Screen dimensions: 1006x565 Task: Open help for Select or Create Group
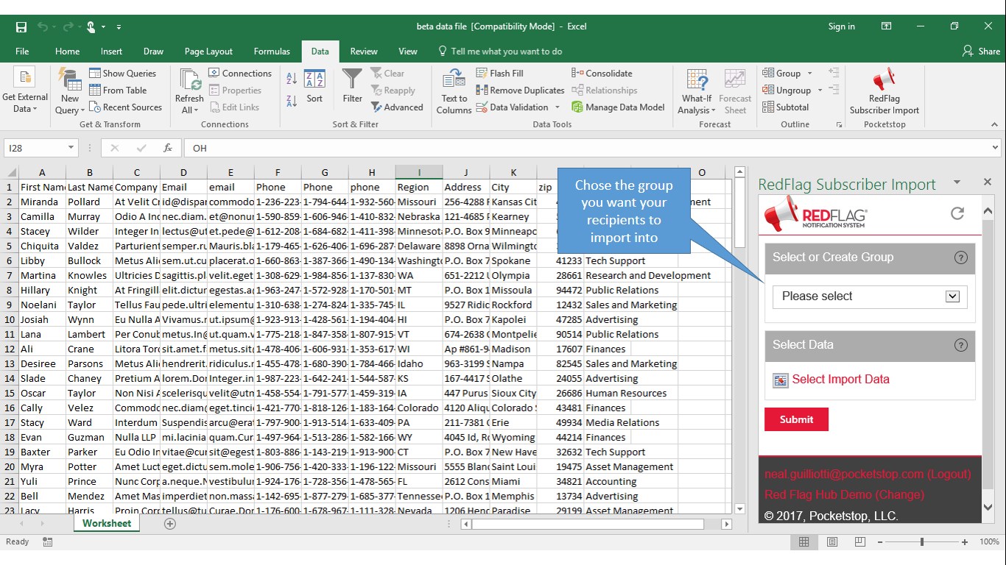(960, 257)
